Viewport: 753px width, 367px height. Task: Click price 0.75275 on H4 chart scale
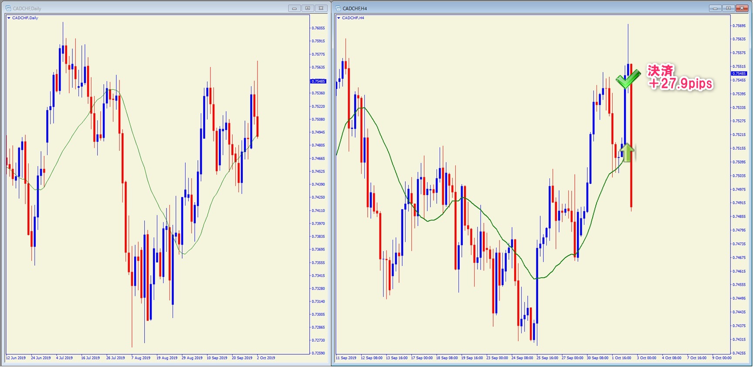coord(739,121)
